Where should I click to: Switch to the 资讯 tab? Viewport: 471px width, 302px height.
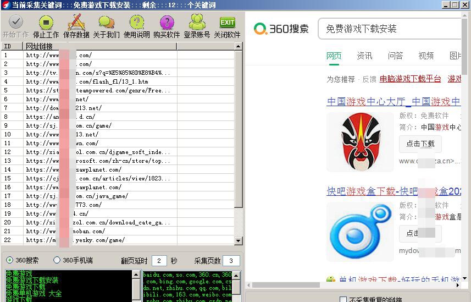pos(364,56)
